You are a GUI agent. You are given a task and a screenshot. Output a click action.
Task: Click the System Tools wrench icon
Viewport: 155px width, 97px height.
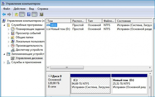pyautogui.click(x=9, y=25)
